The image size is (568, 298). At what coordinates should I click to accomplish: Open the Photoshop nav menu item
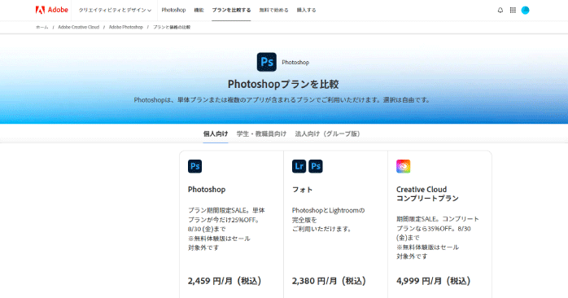point(173,10)
